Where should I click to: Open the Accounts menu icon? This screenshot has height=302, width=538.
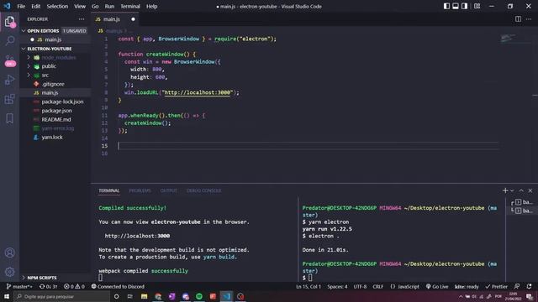[9, 253]
